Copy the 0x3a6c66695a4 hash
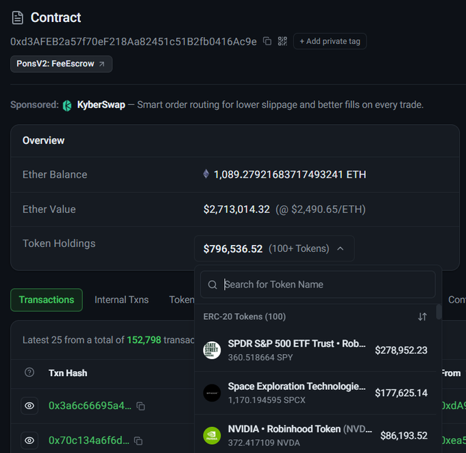Image resolution: width=466 pixels, height=453 pixels. click(x=140, y=406)
